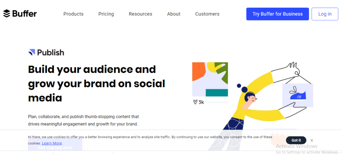Accept cookies with the Got it button

coord(296,140)
